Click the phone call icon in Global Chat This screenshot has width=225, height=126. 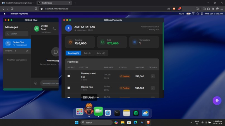(54, 29)
